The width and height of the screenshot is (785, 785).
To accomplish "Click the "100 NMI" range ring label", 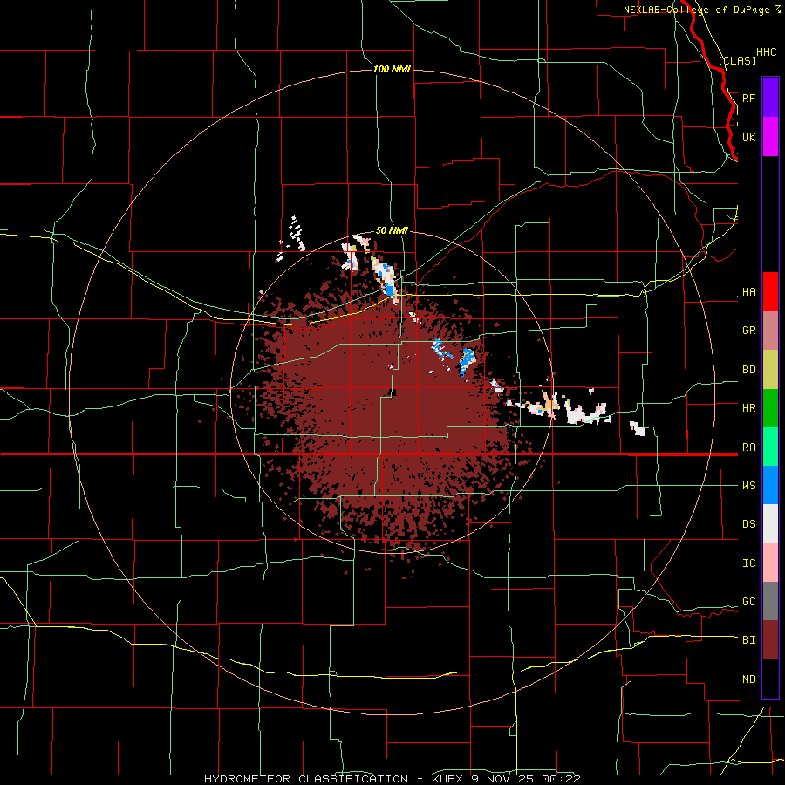I will click(x=392, y=69).
